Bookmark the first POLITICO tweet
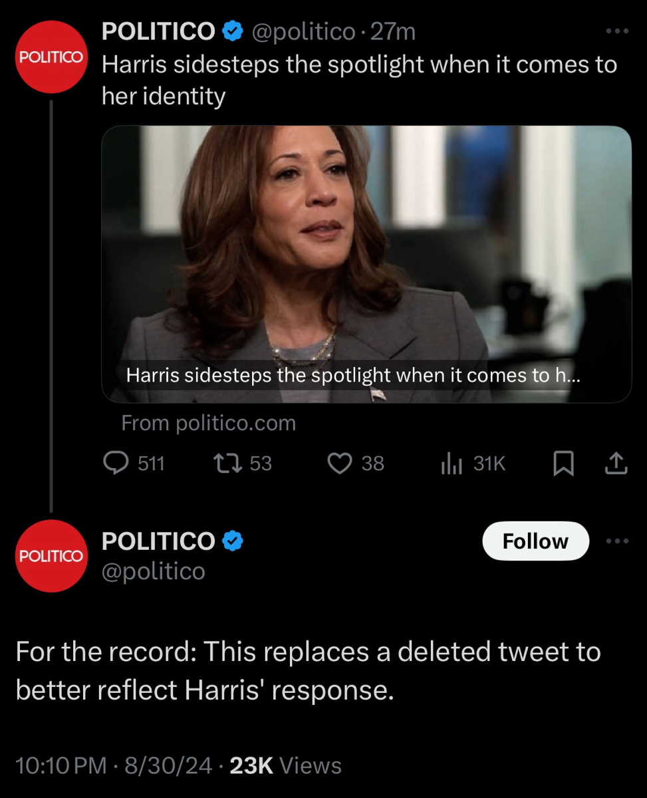647x798 pixels. click(563, 464)
